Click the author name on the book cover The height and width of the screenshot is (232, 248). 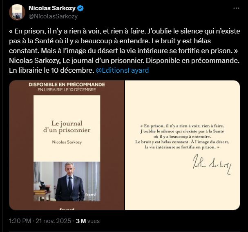tap(67, 142)
